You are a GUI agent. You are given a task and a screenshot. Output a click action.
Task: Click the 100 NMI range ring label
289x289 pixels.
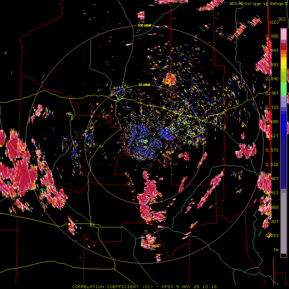coord(144,25)
